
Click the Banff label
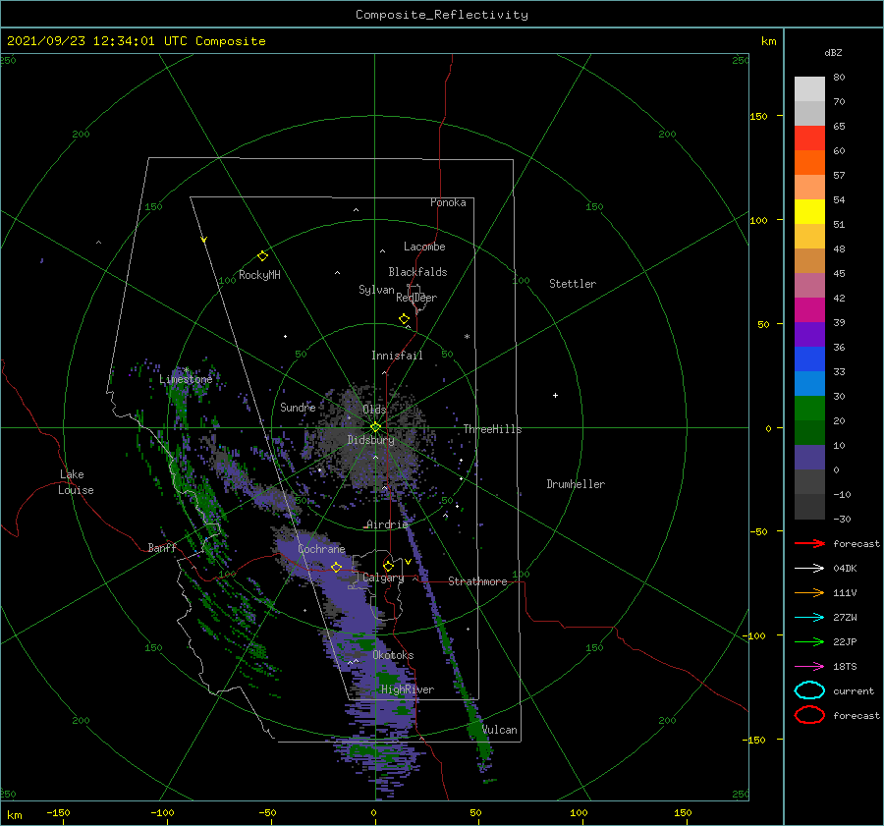[x=162, y=547]
